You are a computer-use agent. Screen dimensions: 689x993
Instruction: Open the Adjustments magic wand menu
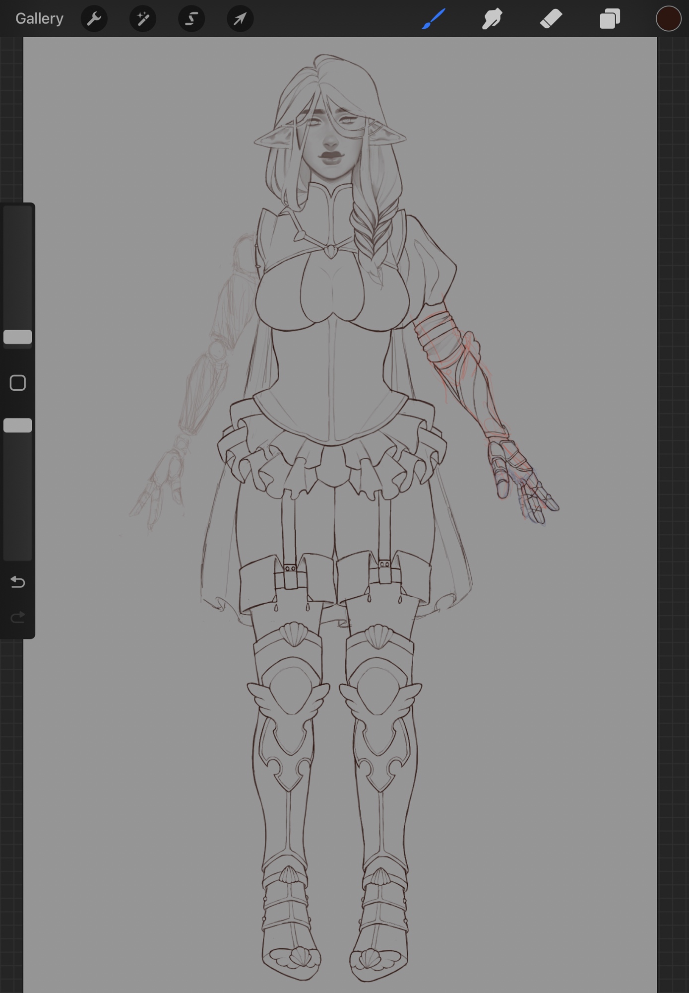(x=143, y=19)
